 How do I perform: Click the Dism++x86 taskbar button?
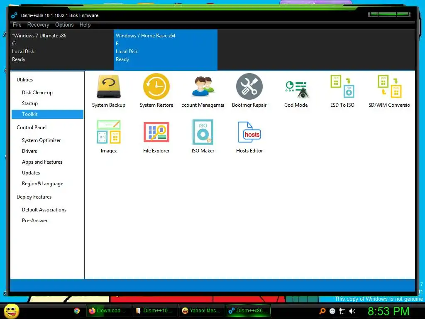coord(248,311)
